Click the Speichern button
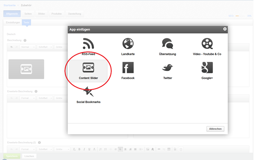The width and height of the screenshot is (255, 160). point(12,156)
